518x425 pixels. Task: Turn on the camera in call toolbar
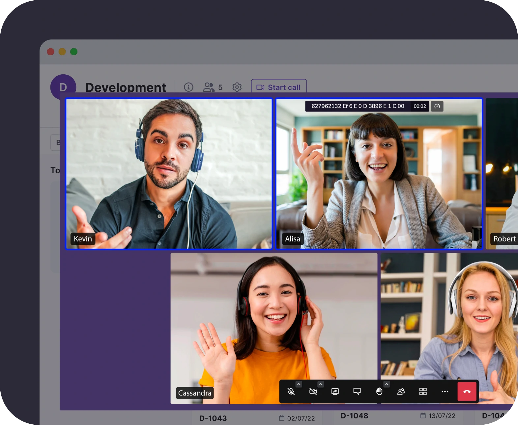313,391
